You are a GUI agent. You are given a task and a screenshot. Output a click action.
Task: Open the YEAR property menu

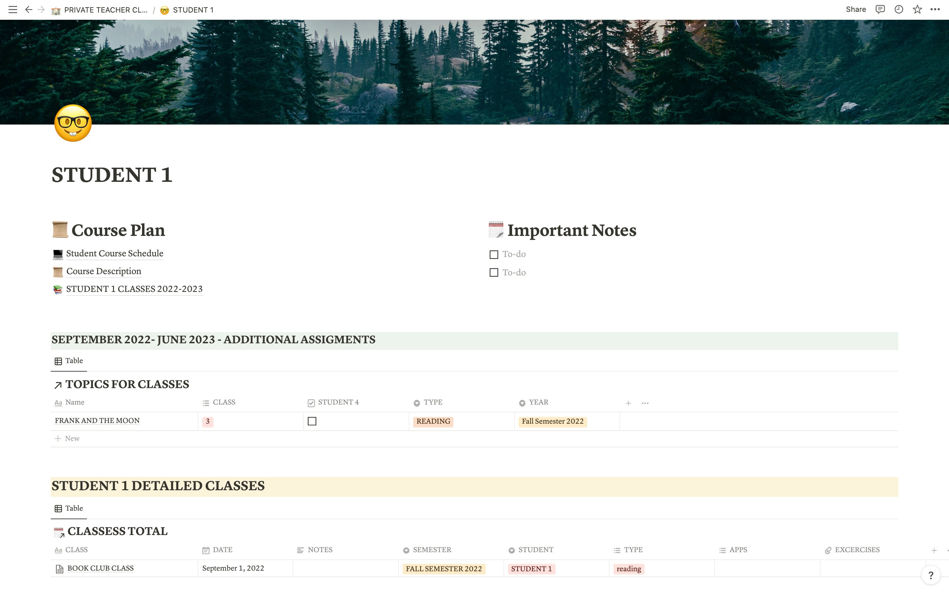click(538, 402)
